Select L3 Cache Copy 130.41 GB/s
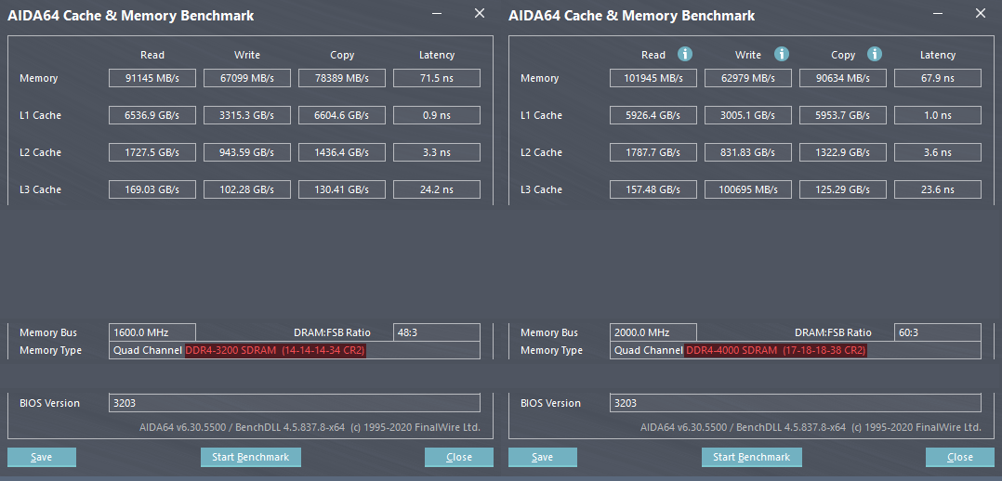 tap(342, 189)
